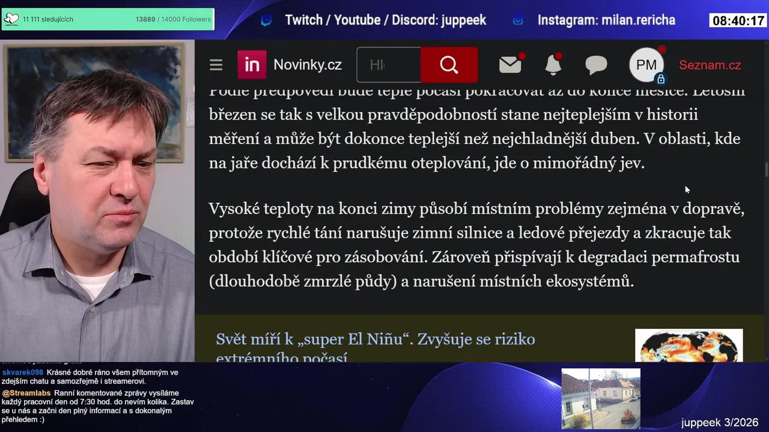Image resolution: width=769 pixels, height=432 pixels.
Task: Click the padlock badge on avatar
Action: (661, 79)
